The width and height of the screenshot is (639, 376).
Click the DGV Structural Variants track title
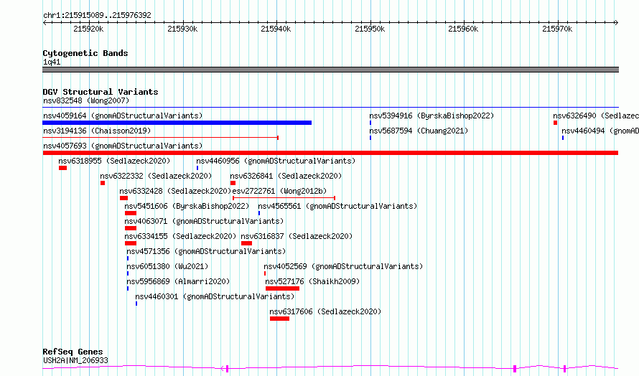pos(101,92)
